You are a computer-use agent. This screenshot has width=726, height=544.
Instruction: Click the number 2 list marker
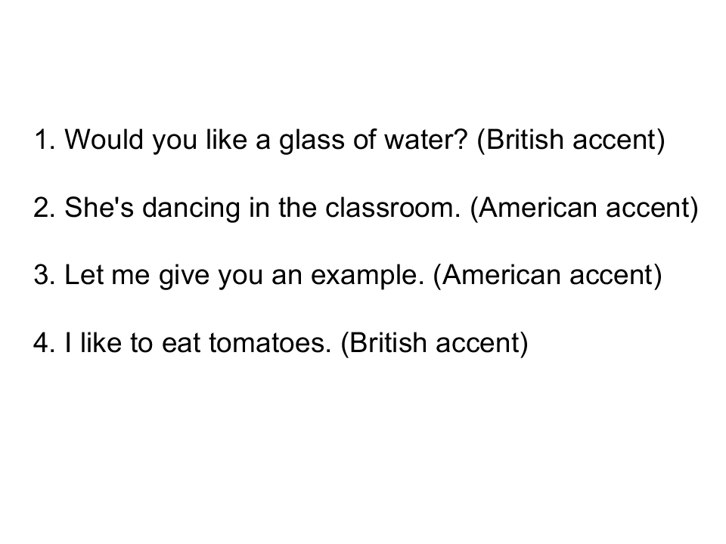pyautogui.click(x=44, y=208)
